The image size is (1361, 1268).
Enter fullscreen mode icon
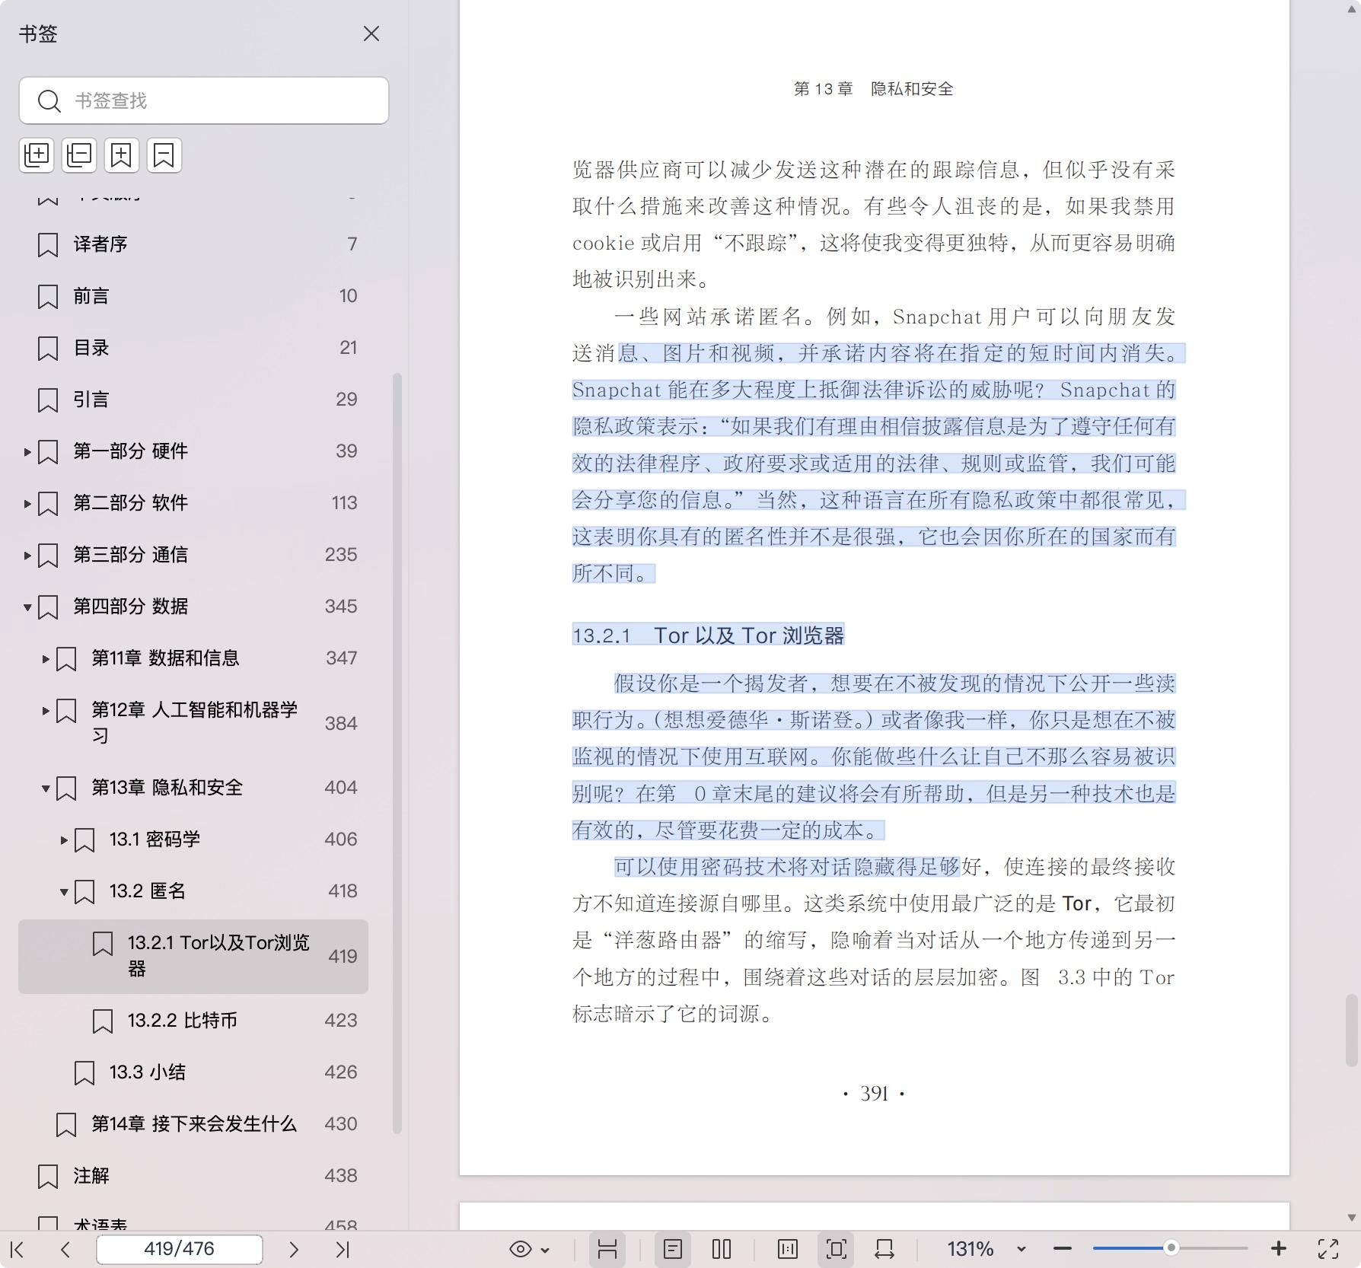pyautogui.click(x=1328, y=1249)
